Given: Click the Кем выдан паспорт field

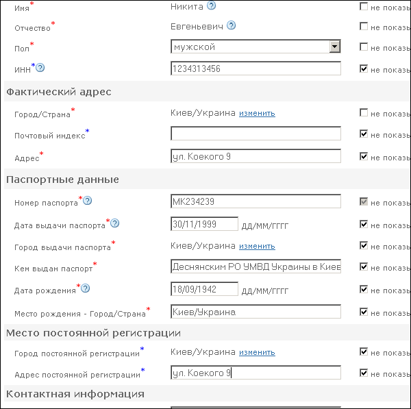Looking at the screenshot, I should 256,267.
